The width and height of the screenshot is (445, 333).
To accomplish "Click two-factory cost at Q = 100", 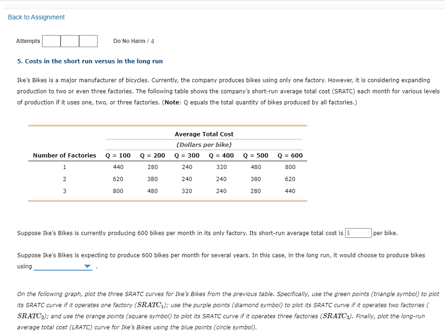I will [x=118, y=179].
